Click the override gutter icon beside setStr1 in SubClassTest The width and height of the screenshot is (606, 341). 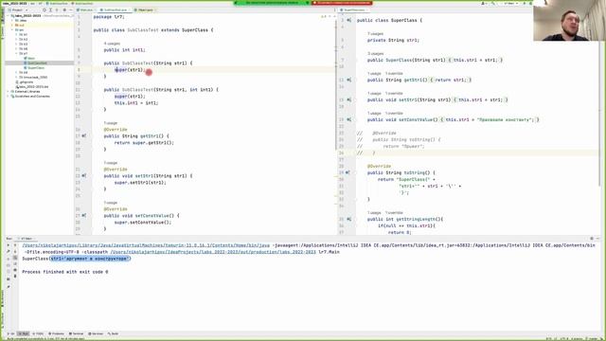click(84, 176)
